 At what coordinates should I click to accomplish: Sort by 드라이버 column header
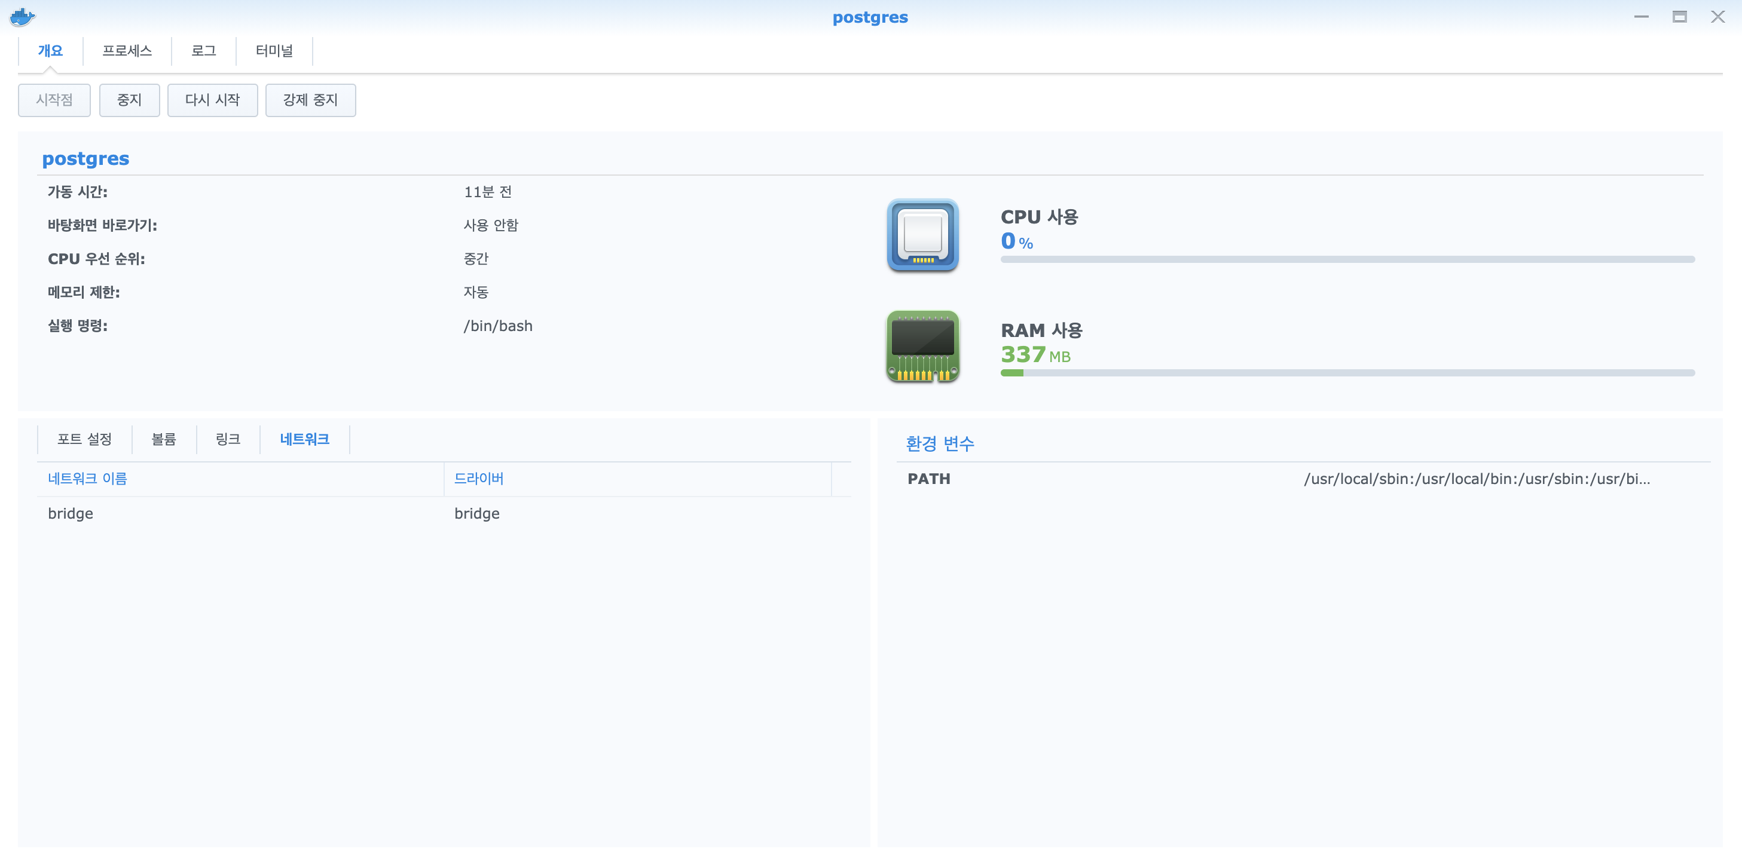[x=479, y=479]
